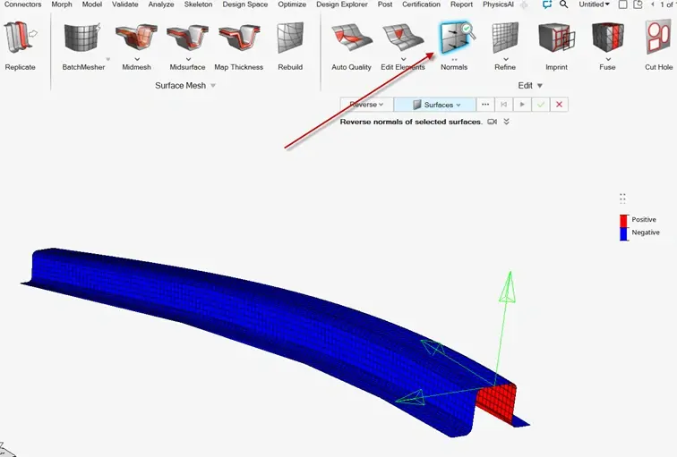Expand the Edit group dropdown arrow
Image resolution: width=677 pixels, height=457 pixels.
[x=539, y=86]
